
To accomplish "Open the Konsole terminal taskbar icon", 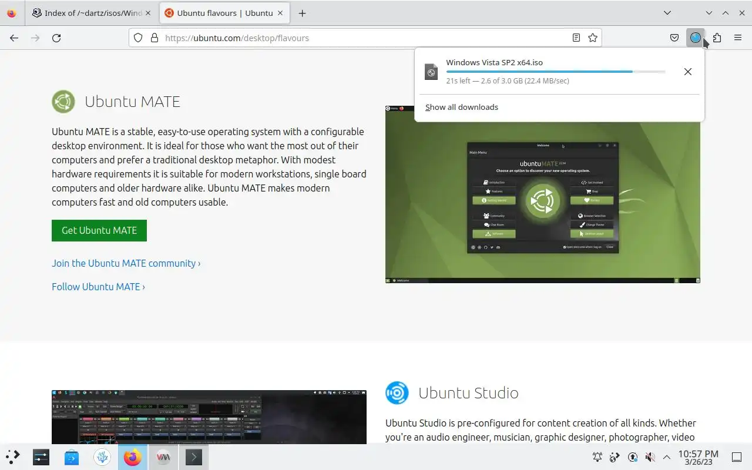I will tap(194, 456).
